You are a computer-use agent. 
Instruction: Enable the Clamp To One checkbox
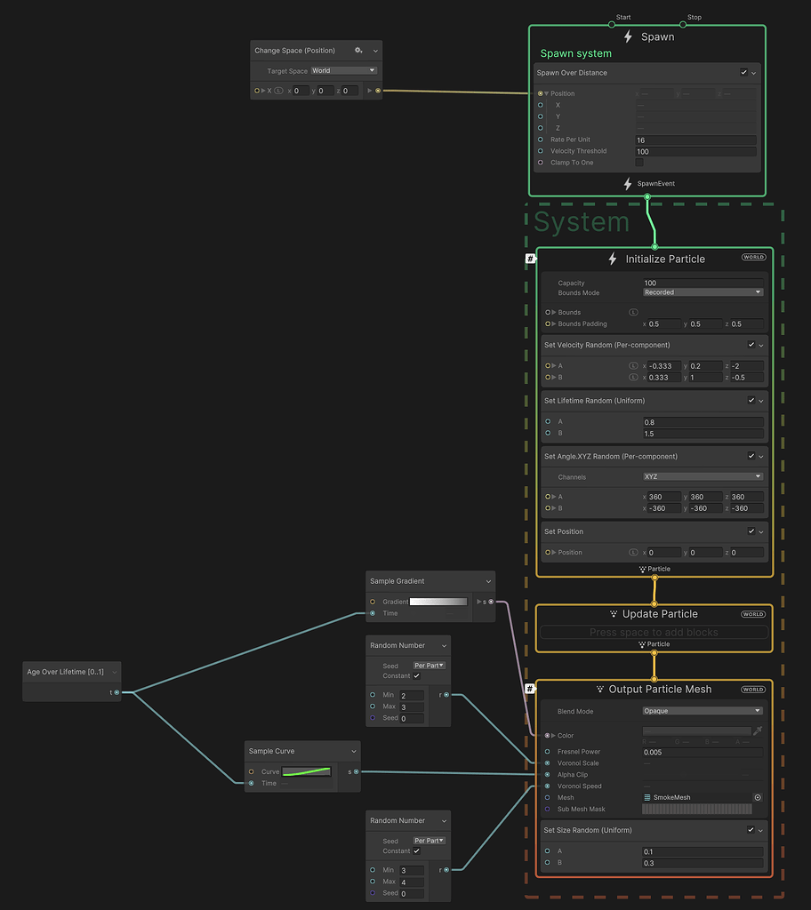[x=639, y=163]
